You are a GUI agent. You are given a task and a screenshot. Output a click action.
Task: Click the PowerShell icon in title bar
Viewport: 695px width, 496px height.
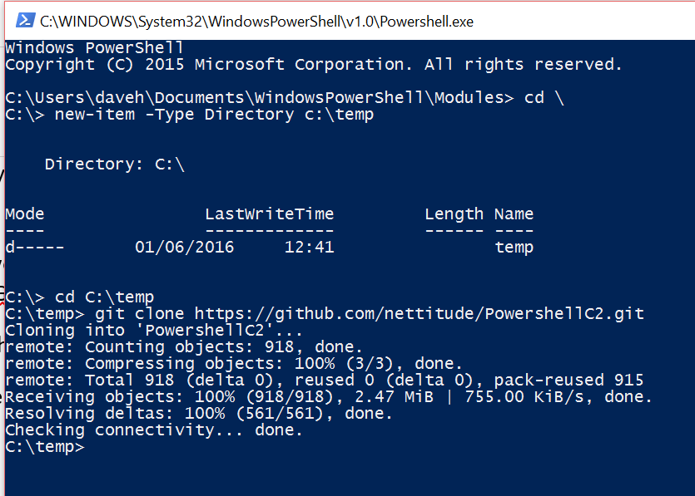click(25, 20)
